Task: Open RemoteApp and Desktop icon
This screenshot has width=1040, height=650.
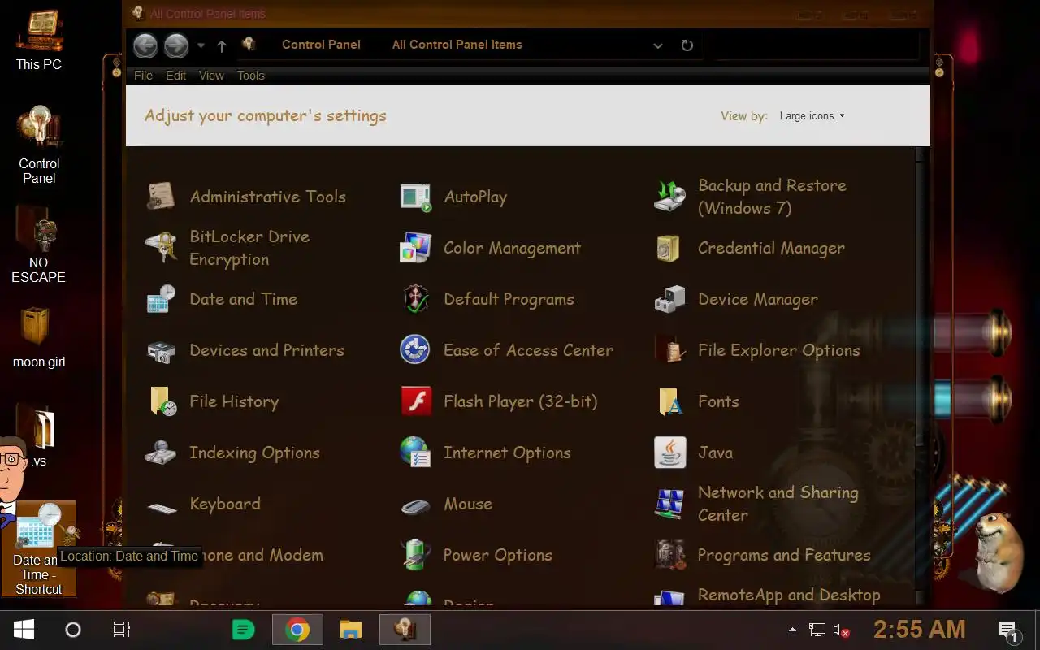Action: (x=669, y=599)
